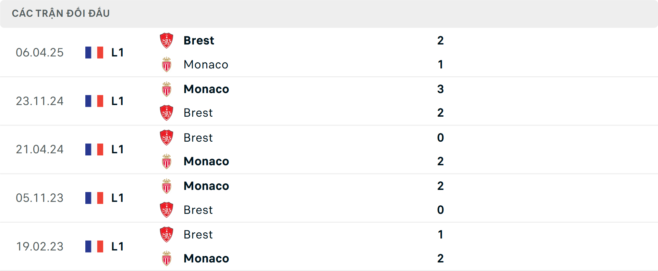Click the score 0 of Brest from 21.04.24
This screenshot has height=271, width=658.
click(441, 138)
